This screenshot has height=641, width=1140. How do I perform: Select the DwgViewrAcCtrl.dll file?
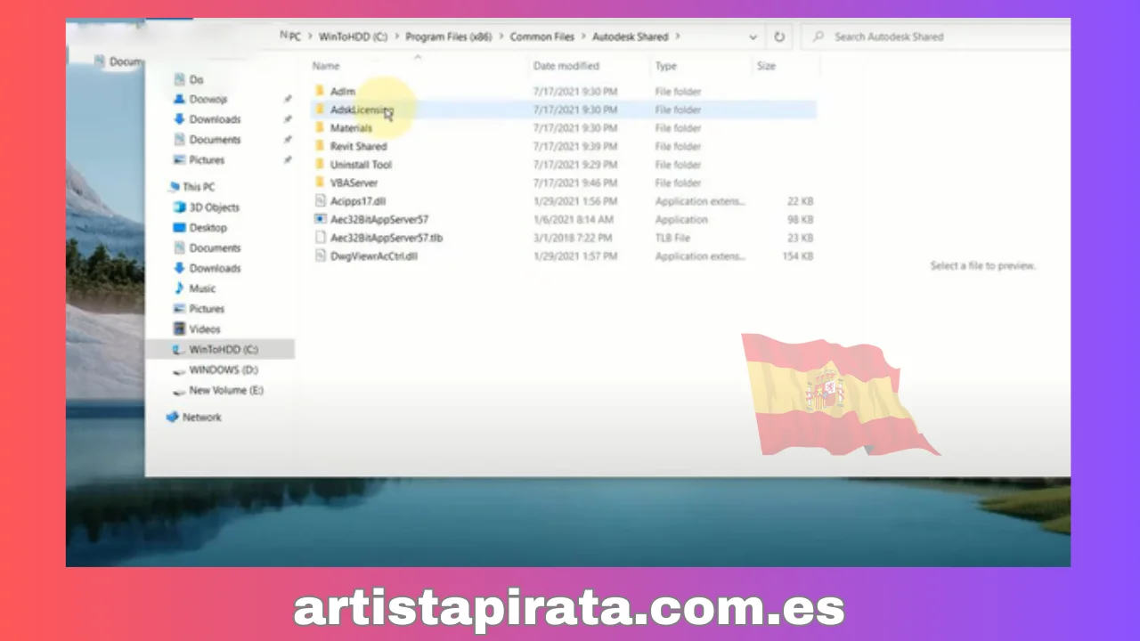pos(373,256)
